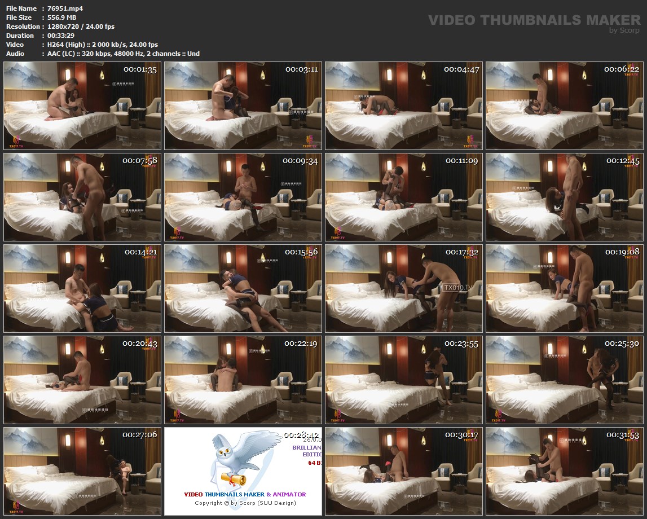Click the thumbnail marked 00:25:30
Viewport: 647px width, 519px height.
[x=564, y=380]
